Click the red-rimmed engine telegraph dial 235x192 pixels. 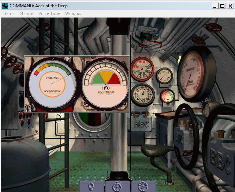pos(142,69)
